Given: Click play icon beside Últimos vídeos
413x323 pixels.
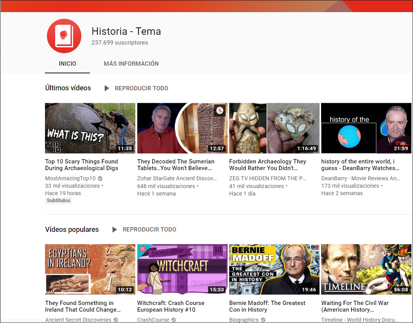Looking at the screenshot, I should 107,88.
